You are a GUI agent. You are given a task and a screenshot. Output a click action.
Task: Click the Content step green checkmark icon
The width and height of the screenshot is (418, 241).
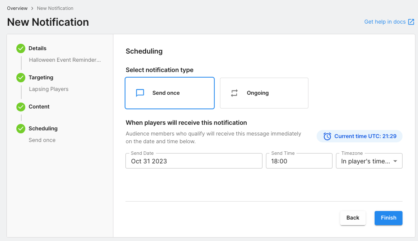21,107
